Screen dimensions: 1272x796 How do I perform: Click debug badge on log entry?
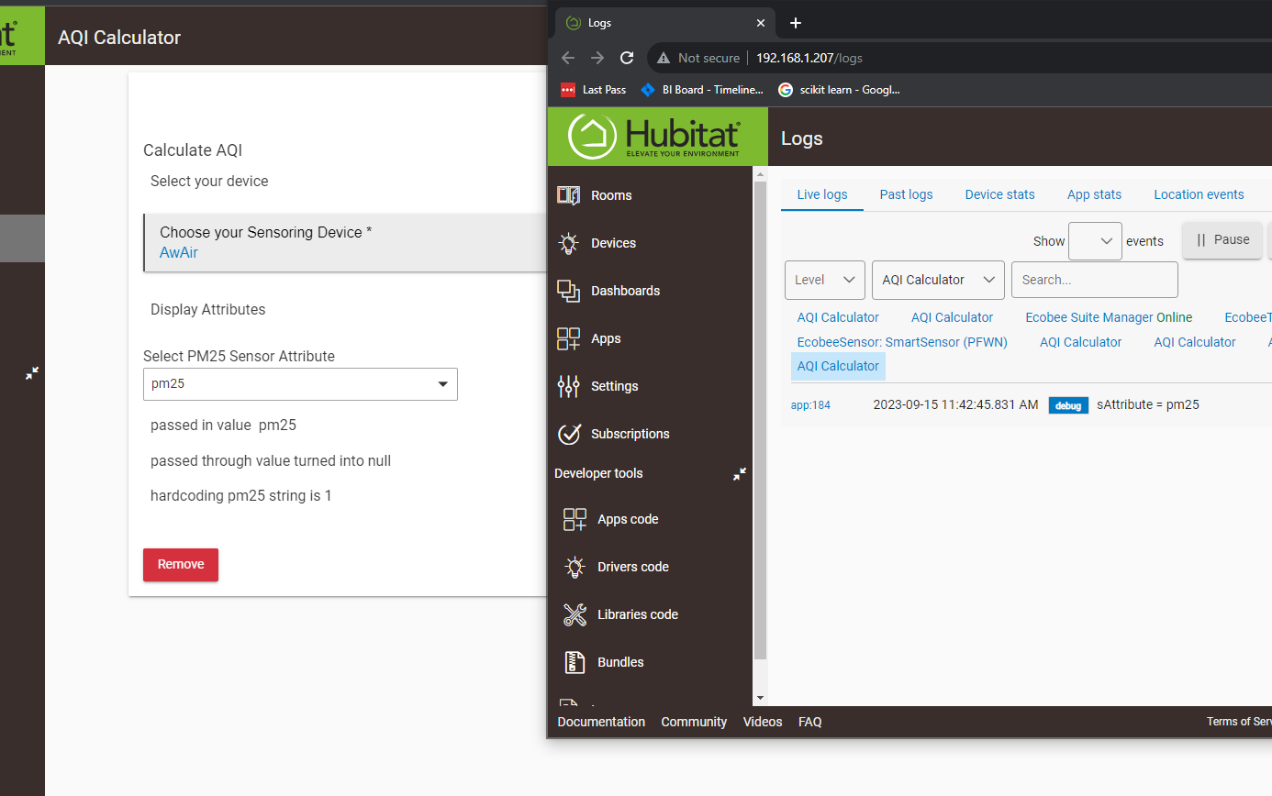1068,405
